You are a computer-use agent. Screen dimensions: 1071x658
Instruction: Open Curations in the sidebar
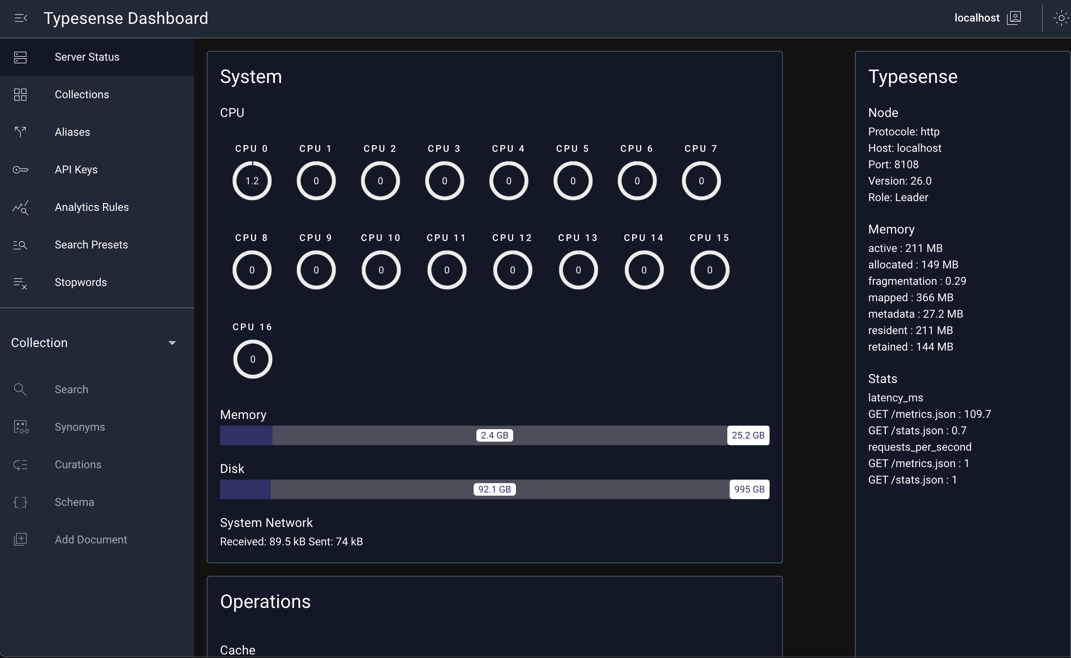[97, 465]
